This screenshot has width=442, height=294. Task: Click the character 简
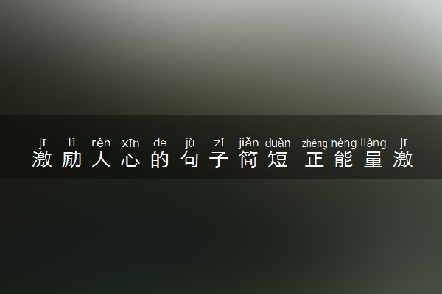coord(248,159)
